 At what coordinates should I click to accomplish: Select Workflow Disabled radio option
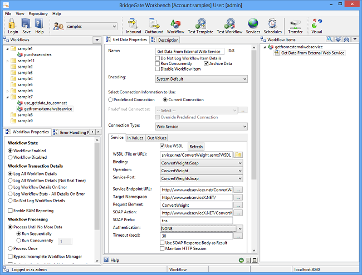11,157
